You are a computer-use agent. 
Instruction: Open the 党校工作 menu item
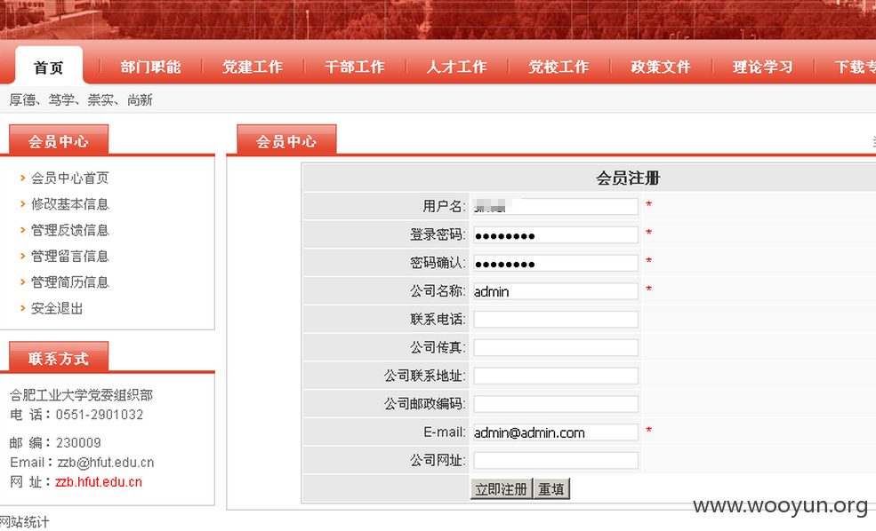559,67
